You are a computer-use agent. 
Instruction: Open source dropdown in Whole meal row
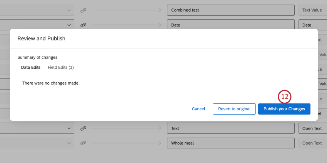pyautogui.click(x=69, y=143)
